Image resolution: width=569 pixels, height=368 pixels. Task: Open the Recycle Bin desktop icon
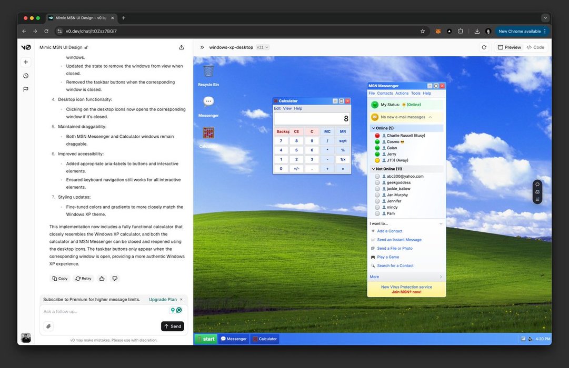[x=208, y=71]
